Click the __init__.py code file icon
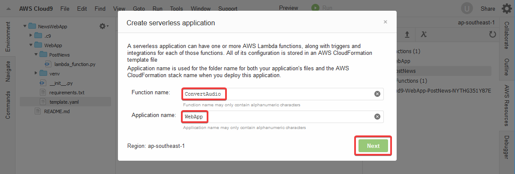The image size is (515, 174). [43, 83]
